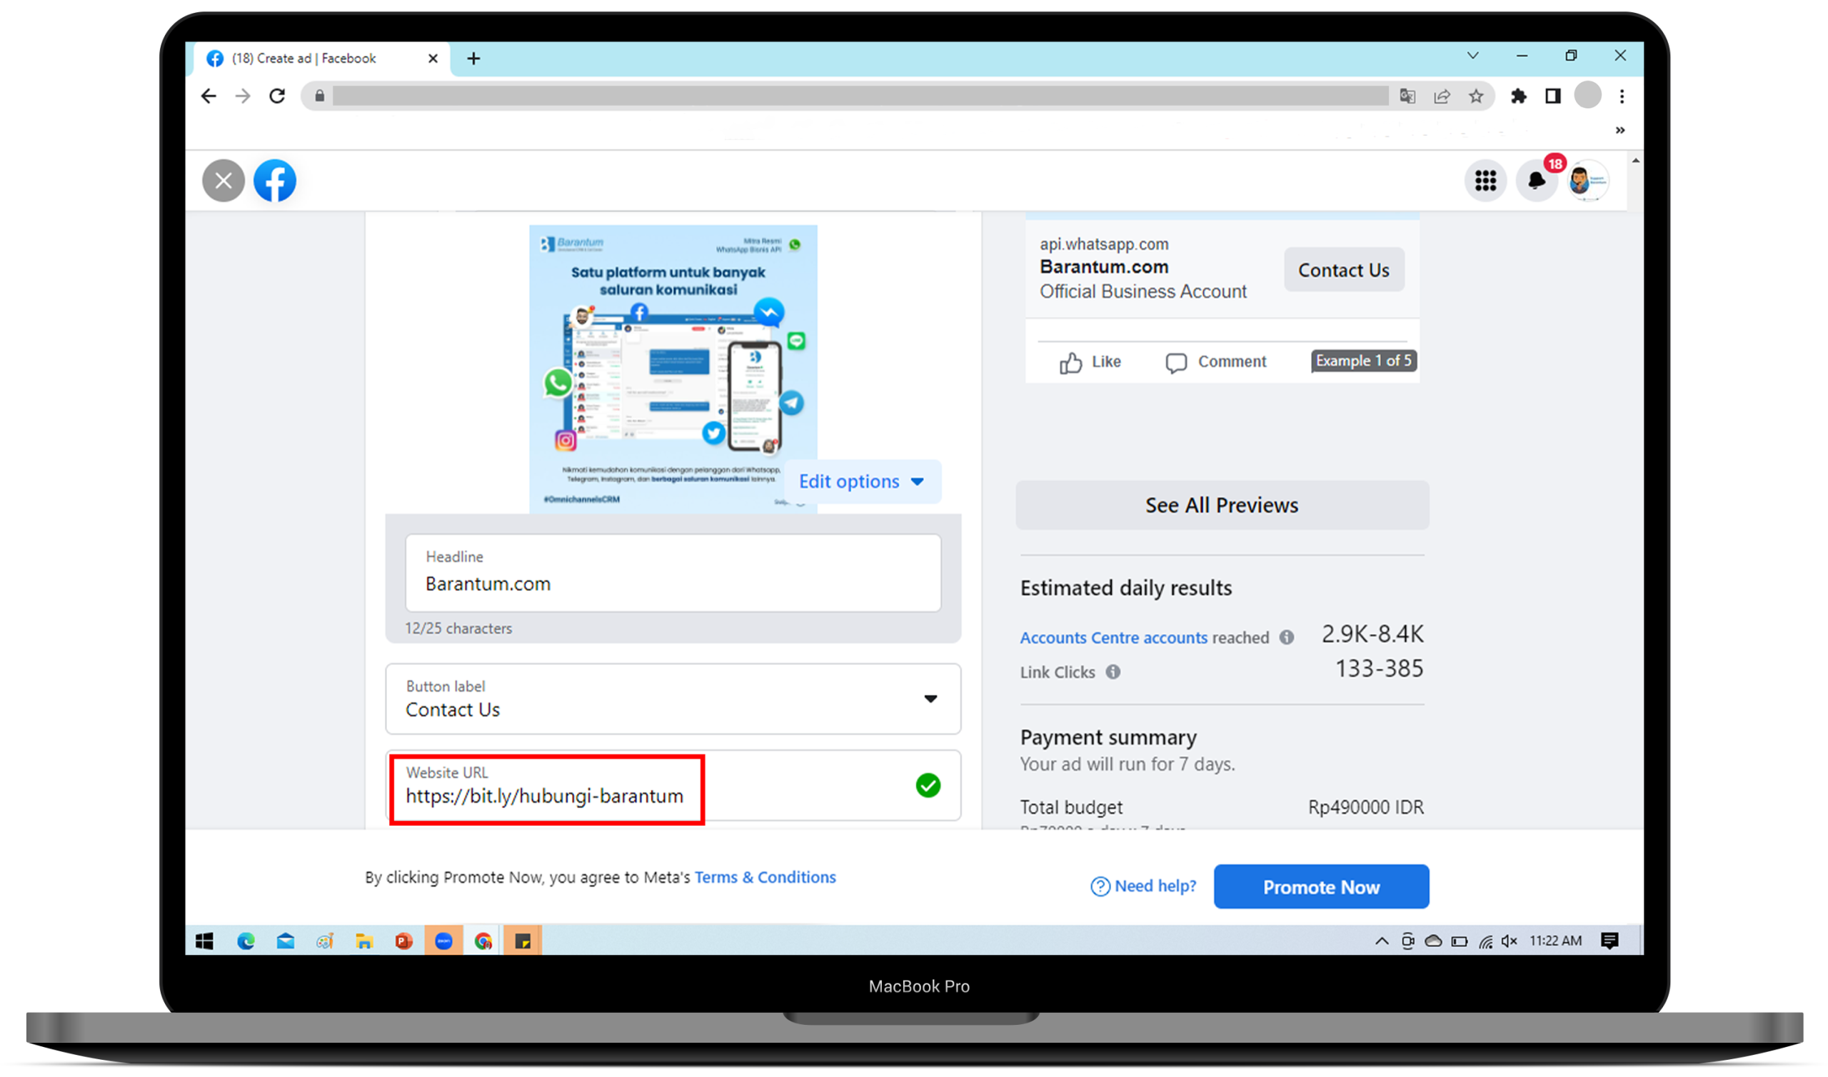The height and width of the screenshot is (1077, 1828).
Task: Toggle the browser side panel icon
Action: pos(1552,96)
